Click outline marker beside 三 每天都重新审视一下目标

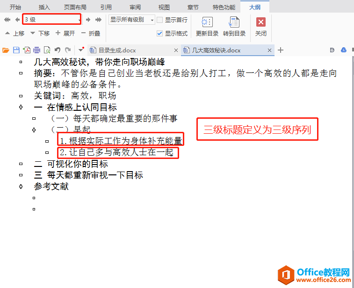(21, 175)
